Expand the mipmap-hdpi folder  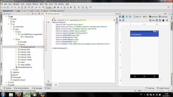pyautogui.click(x=16, y=50)
